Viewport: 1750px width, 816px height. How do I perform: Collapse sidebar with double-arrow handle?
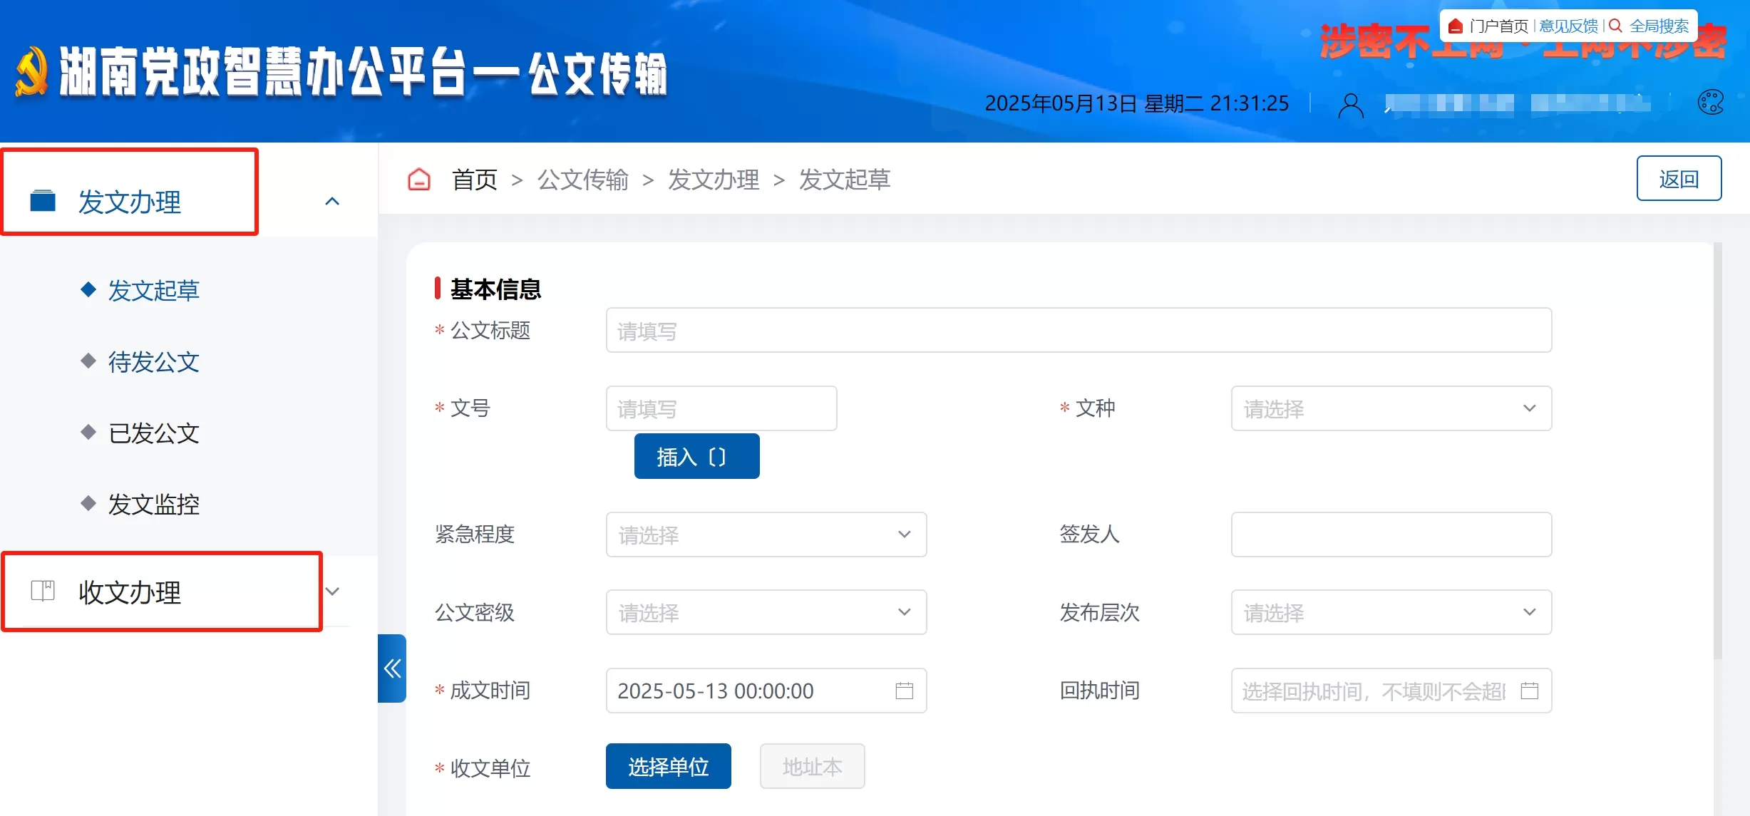(392, 668)
